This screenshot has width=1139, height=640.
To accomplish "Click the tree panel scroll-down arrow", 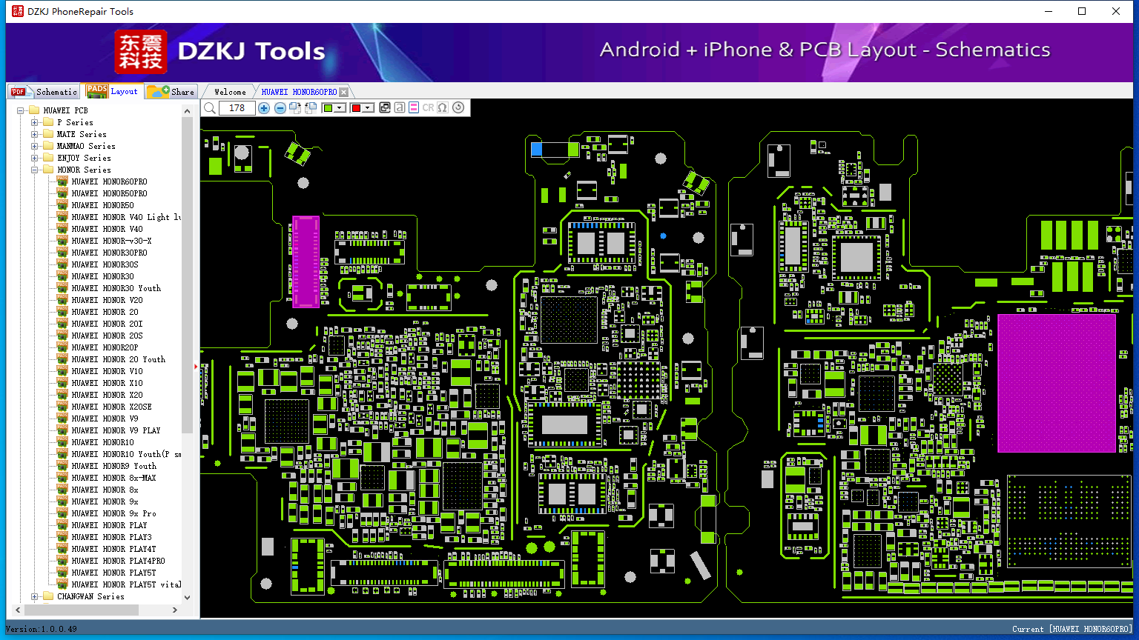I will [187, 597].
